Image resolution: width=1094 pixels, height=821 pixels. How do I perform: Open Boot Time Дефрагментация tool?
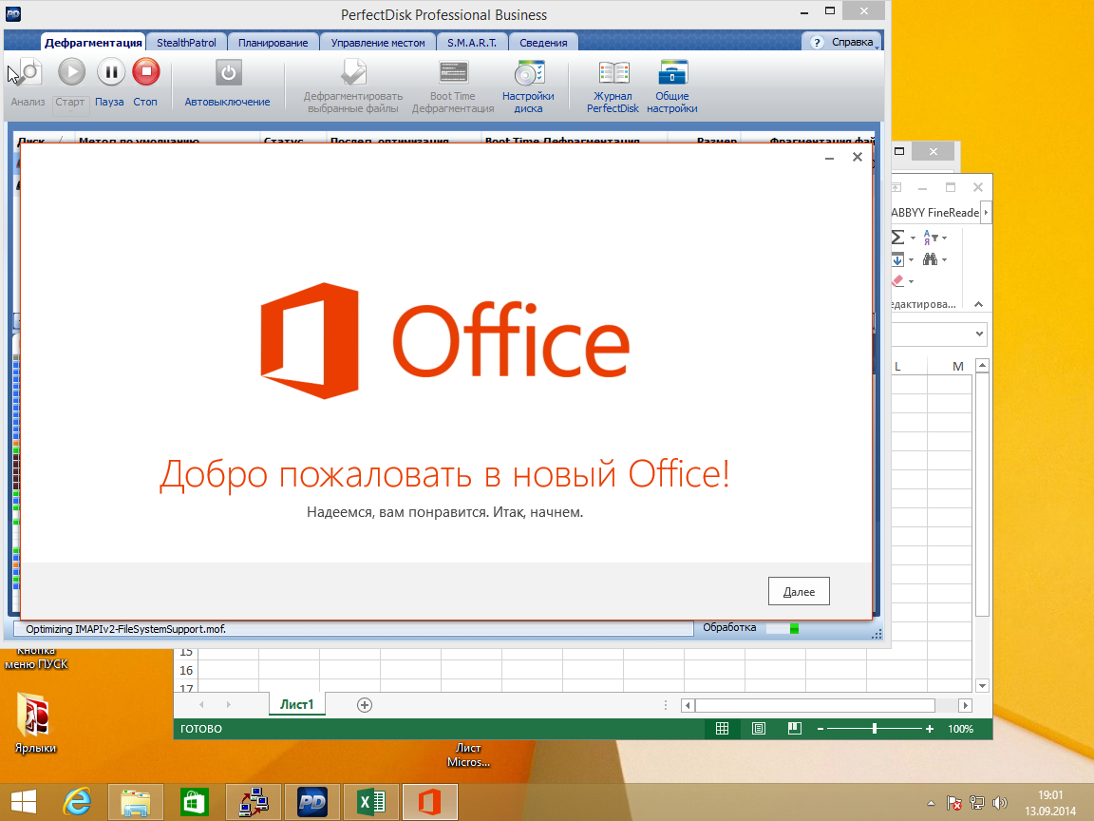point(454,72)
